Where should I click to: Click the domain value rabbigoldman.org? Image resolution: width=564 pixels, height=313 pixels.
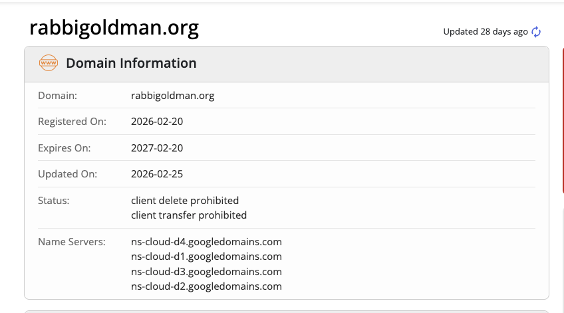click(x=173, y=96)
